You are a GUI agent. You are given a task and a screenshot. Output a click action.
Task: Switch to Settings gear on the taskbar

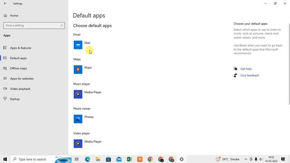coord(182,159)
